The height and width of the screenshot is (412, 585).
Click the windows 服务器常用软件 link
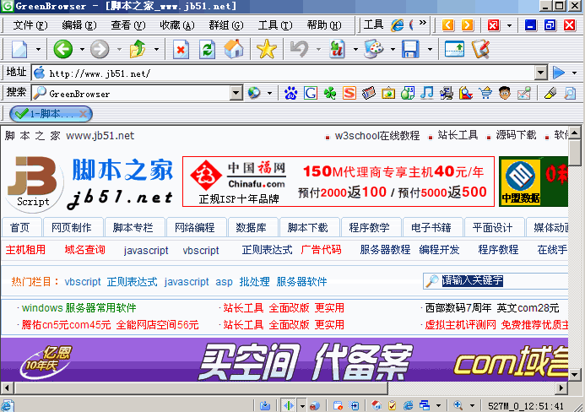click(x=79, y=308)
